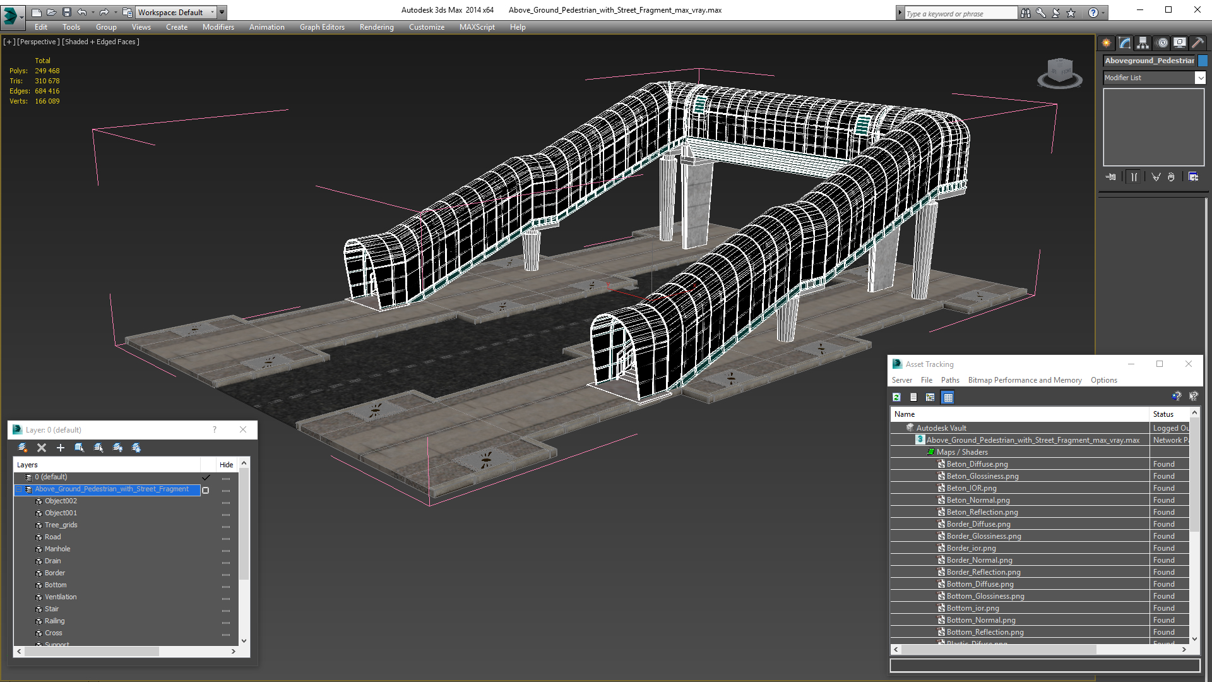This screenshot has width=1212, height=682.
Task: Switch to the Hierarchy panel tab
Action: point(1143,43)
